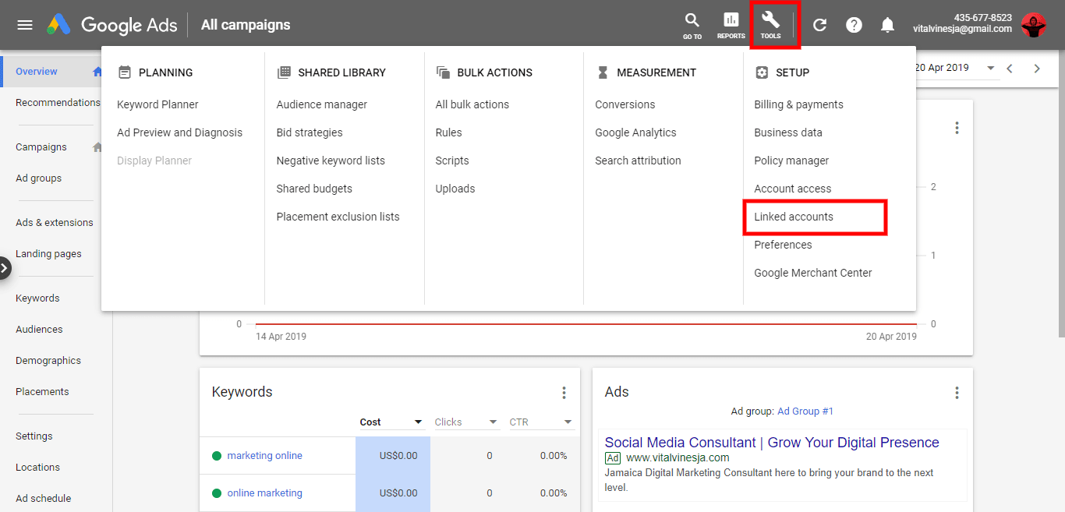Open the CTR column dropdown
This screenshot has height=512, width=1065.
(568, 422)
